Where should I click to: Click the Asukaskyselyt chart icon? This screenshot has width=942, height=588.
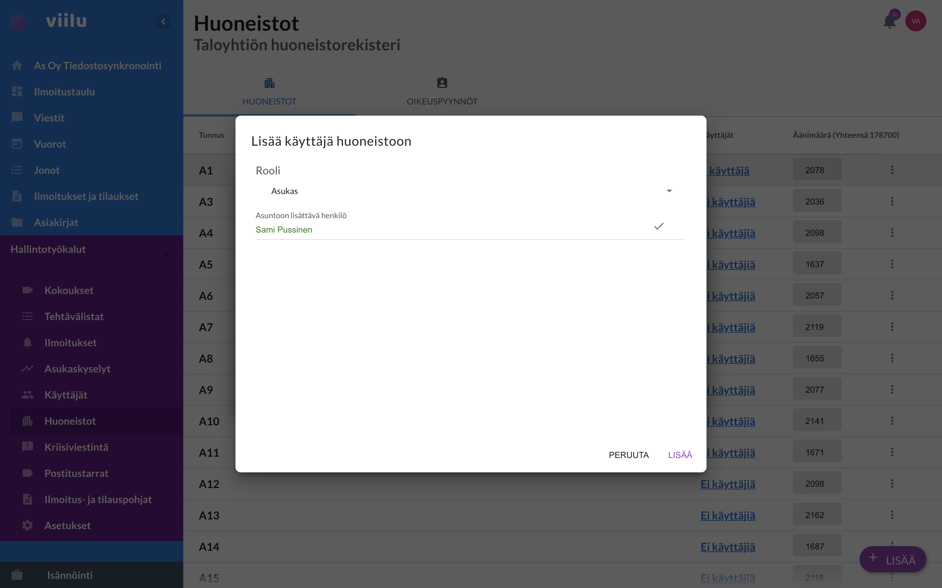click(27, 368)
